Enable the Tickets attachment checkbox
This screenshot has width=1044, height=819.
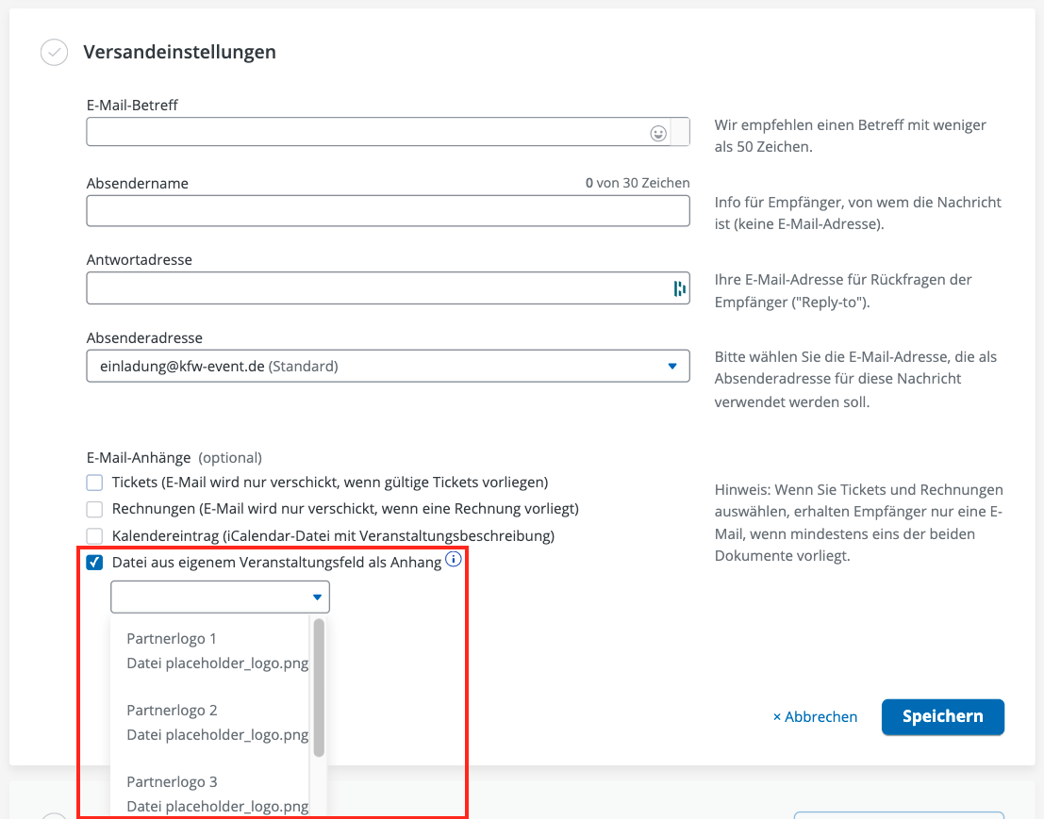click(x=94, y=483)
